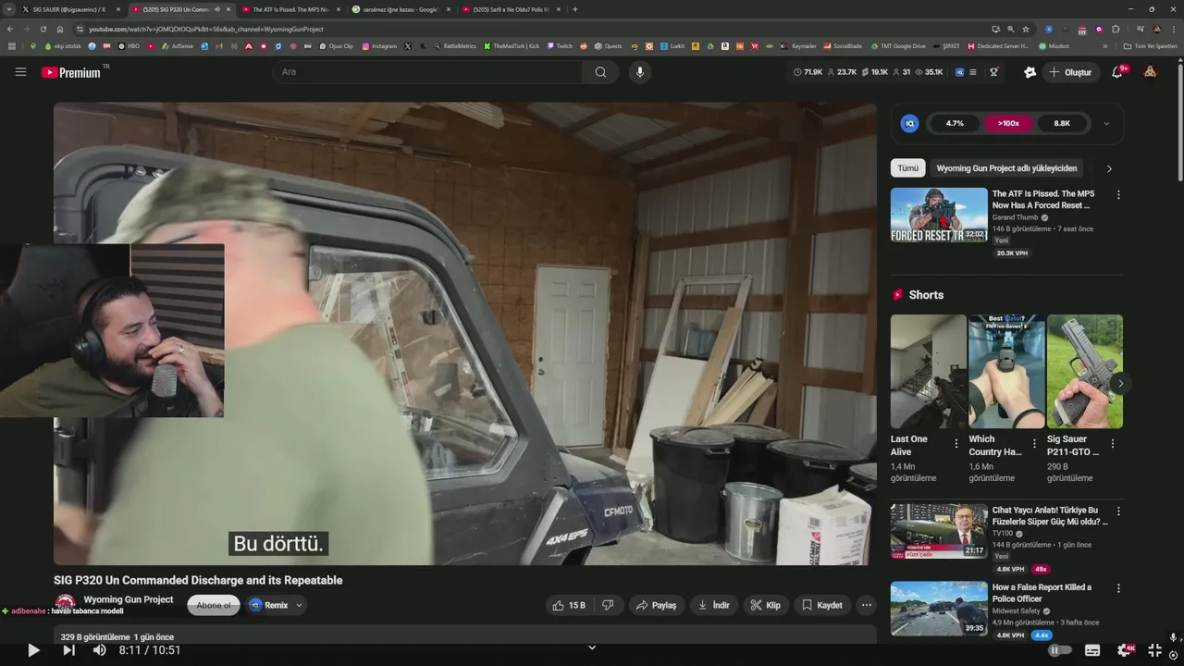Open more actions under the video
The image size is (1184, 666).
coord(866,605)
